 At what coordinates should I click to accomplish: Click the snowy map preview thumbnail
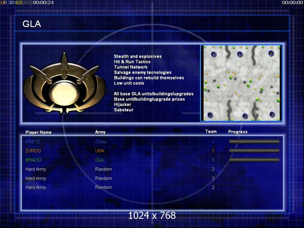pyautogui.click(x=241, y=83)
